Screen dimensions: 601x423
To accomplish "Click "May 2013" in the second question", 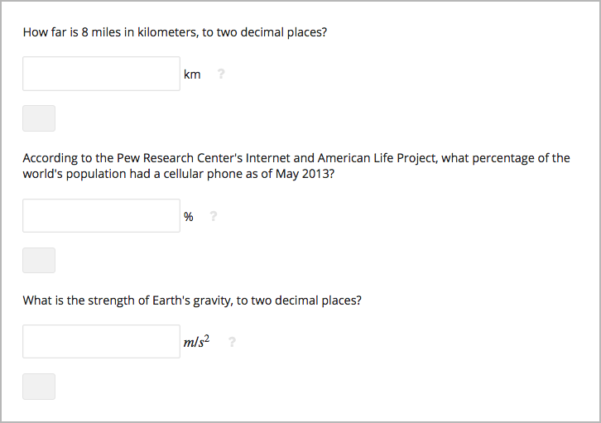I will (x=305, y=175).
